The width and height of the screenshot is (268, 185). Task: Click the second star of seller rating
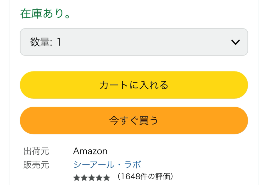84,178
